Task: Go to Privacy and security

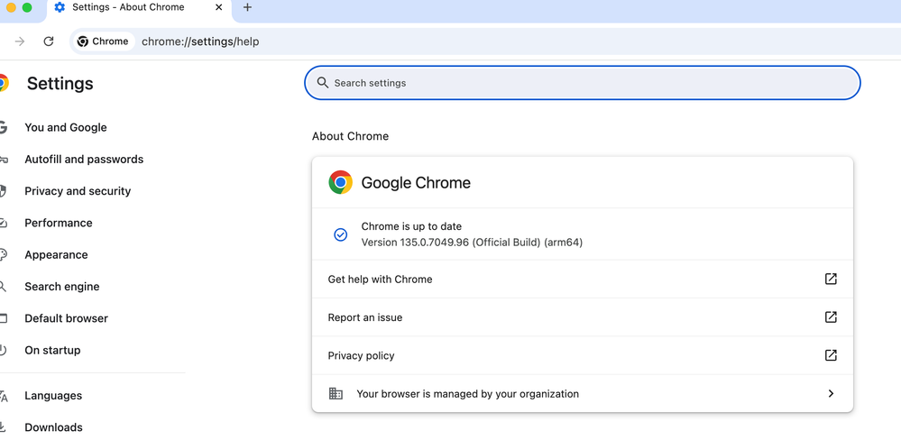Action: tap(78, 191)
